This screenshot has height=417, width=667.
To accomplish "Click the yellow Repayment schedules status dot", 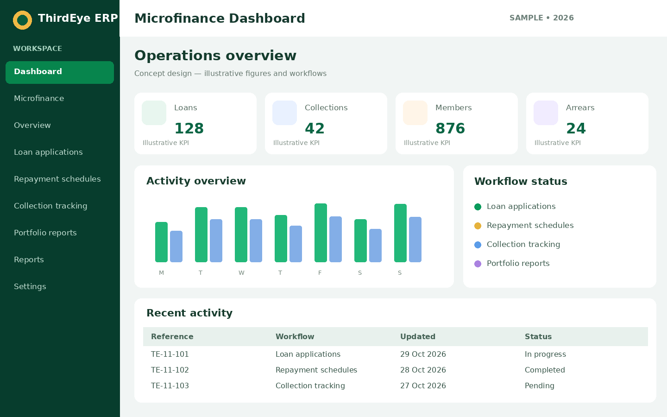I will [x=478, y=226].
